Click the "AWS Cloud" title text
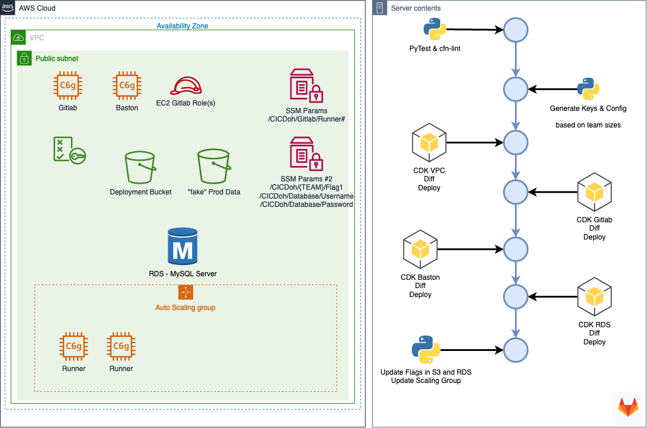This screenshot has height=428, width=647. [37, 8]
